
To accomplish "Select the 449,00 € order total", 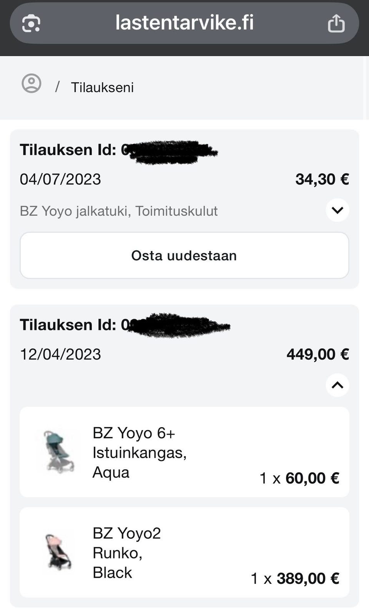I will 317,354.
